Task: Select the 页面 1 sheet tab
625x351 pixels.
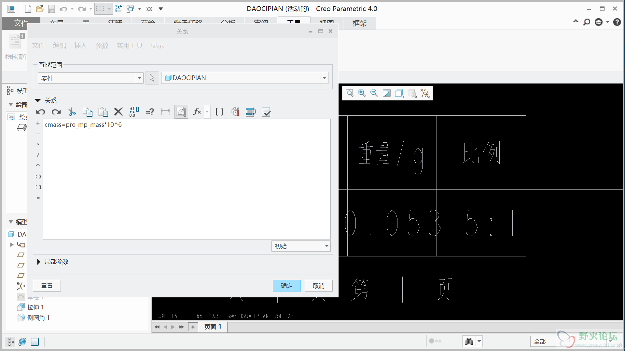Action: (213, 327)
